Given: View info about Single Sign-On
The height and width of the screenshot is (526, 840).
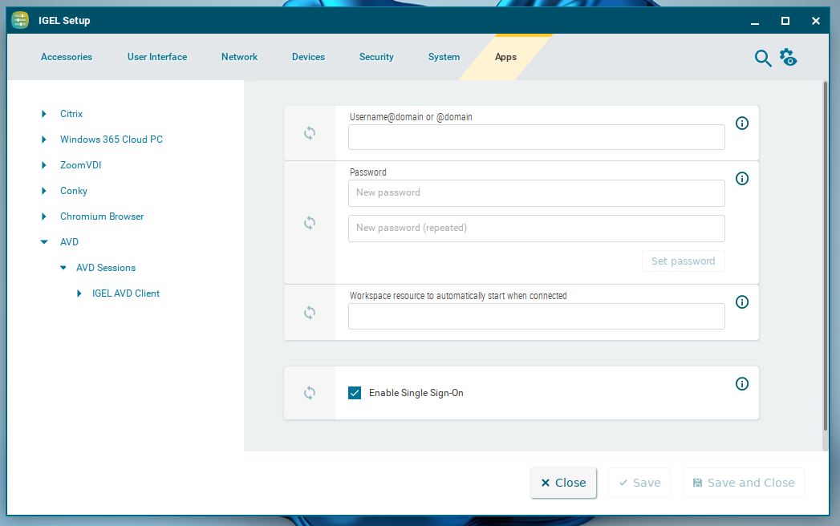Looking at the screenshot, I should coord(742,383).
